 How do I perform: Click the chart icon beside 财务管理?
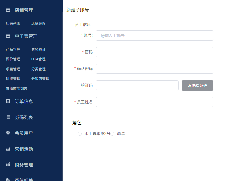click(8, 165)
